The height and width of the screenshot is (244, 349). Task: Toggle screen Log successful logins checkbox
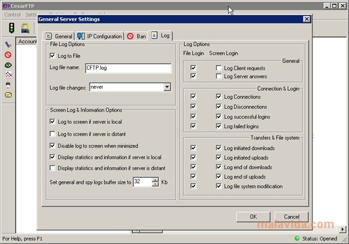(219, 116)
